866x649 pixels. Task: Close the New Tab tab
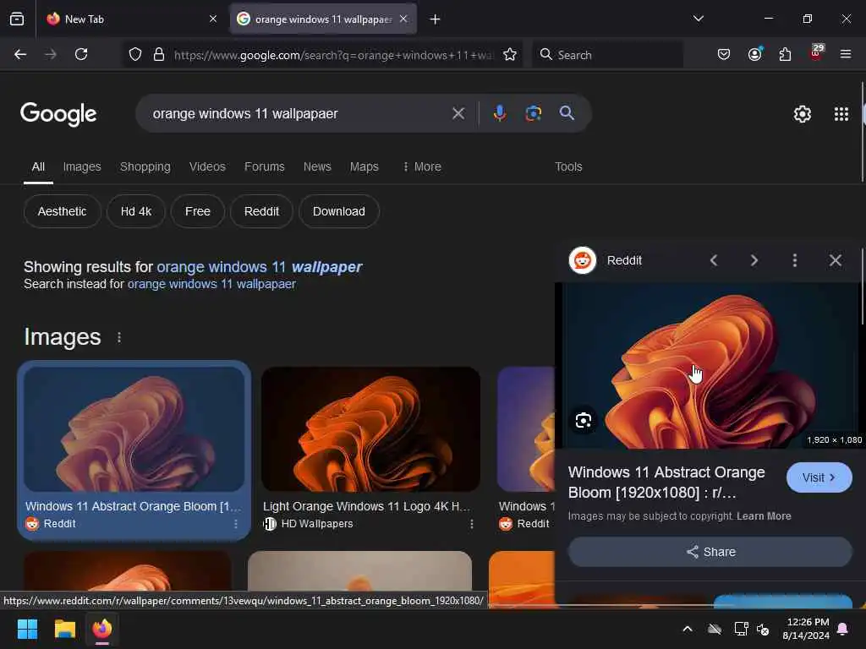click(x=213, y=19)
